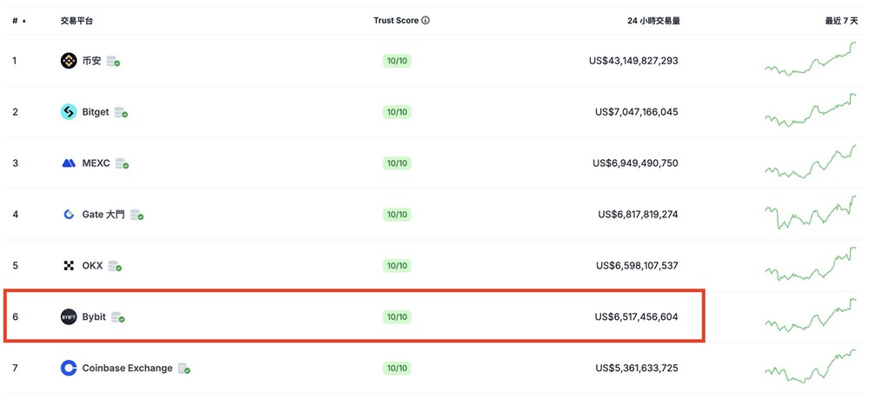Click the OKX logo icon
Viewport: 870px width, 399px height.
pos(69,266)
